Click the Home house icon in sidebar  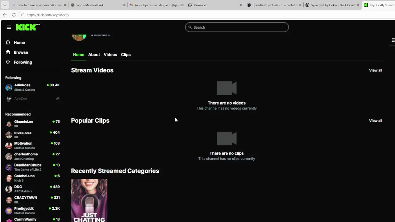tap(8, 43)
